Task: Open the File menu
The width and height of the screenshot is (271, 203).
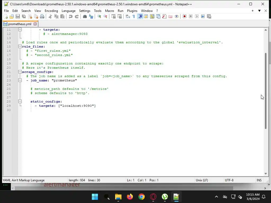Action: [x=6, y=11]
